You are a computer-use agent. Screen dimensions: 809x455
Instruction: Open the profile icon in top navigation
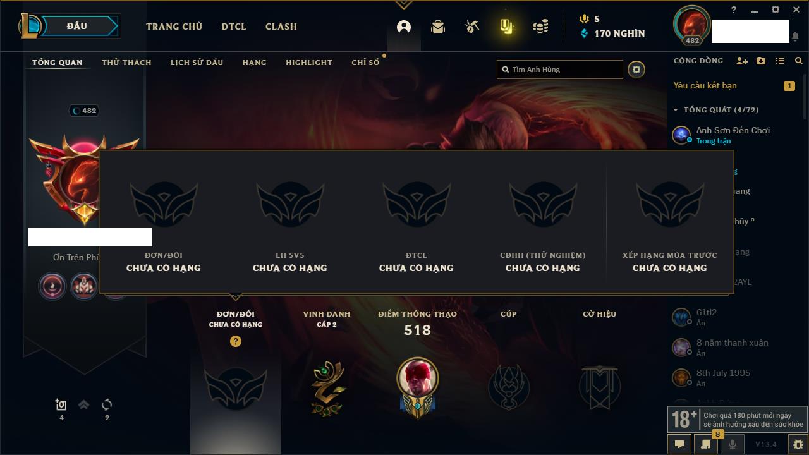404,27
